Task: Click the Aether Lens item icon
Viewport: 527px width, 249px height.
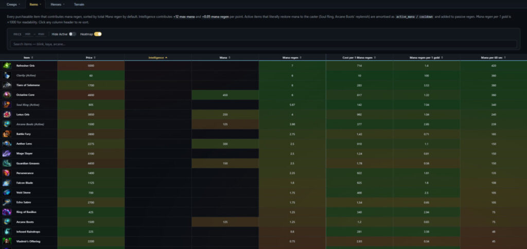Action: coord(7,144)
